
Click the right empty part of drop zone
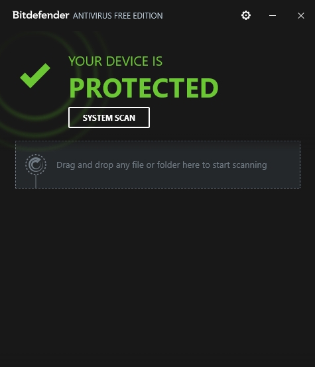tap(283, 165)
